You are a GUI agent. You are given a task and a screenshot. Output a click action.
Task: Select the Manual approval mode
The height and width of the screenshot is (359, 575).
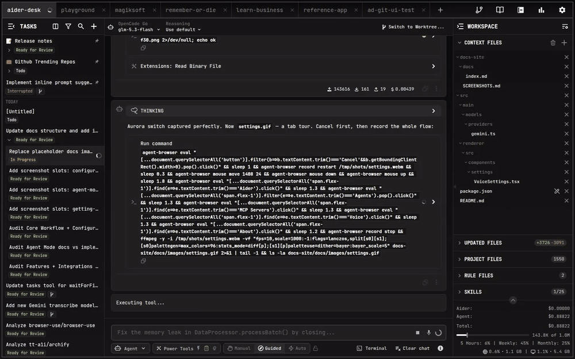[239, 349]
